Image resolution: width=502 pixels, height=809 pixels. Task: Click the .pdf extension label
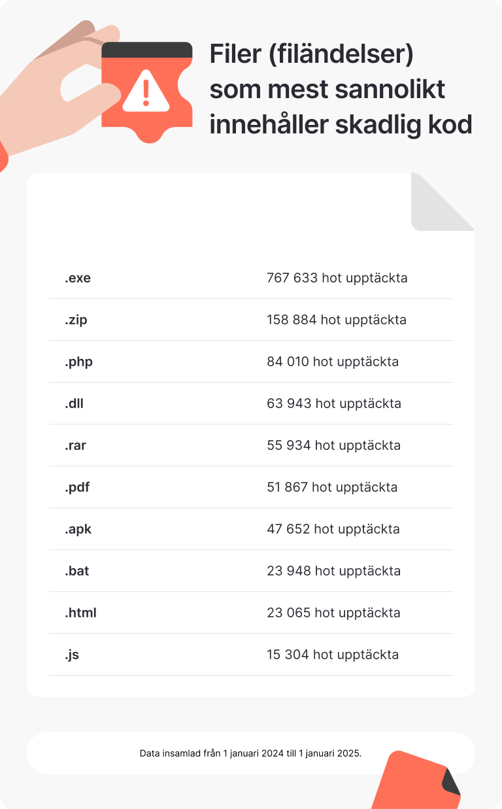[x=76, y=487]
